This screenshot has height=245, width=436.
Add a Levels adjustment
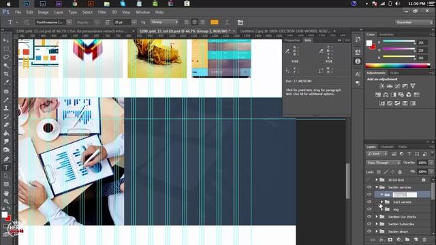pos(390,86)
